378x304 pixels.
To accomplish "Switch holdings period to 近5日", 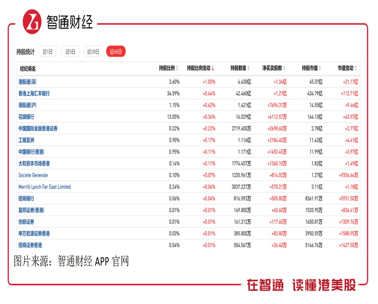I will tap(70, 52).
